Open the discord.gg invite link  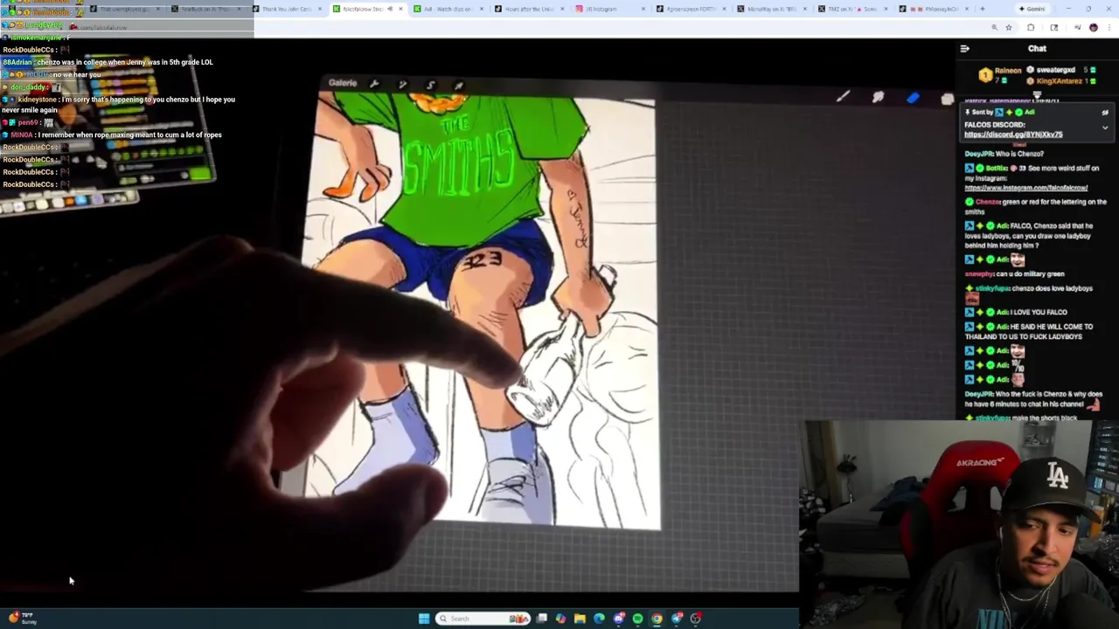pyautogui.click(x=1013, y=135)
